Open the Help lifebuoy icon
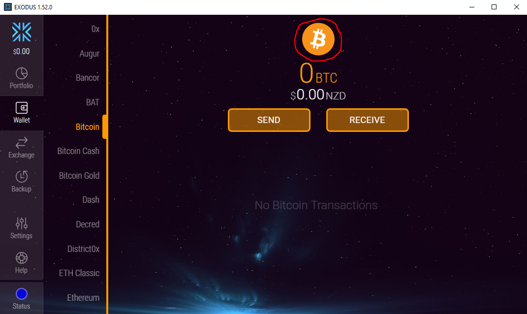Image resolution: width=527 pixels, height=314 pixels. (x=22, y=258)
